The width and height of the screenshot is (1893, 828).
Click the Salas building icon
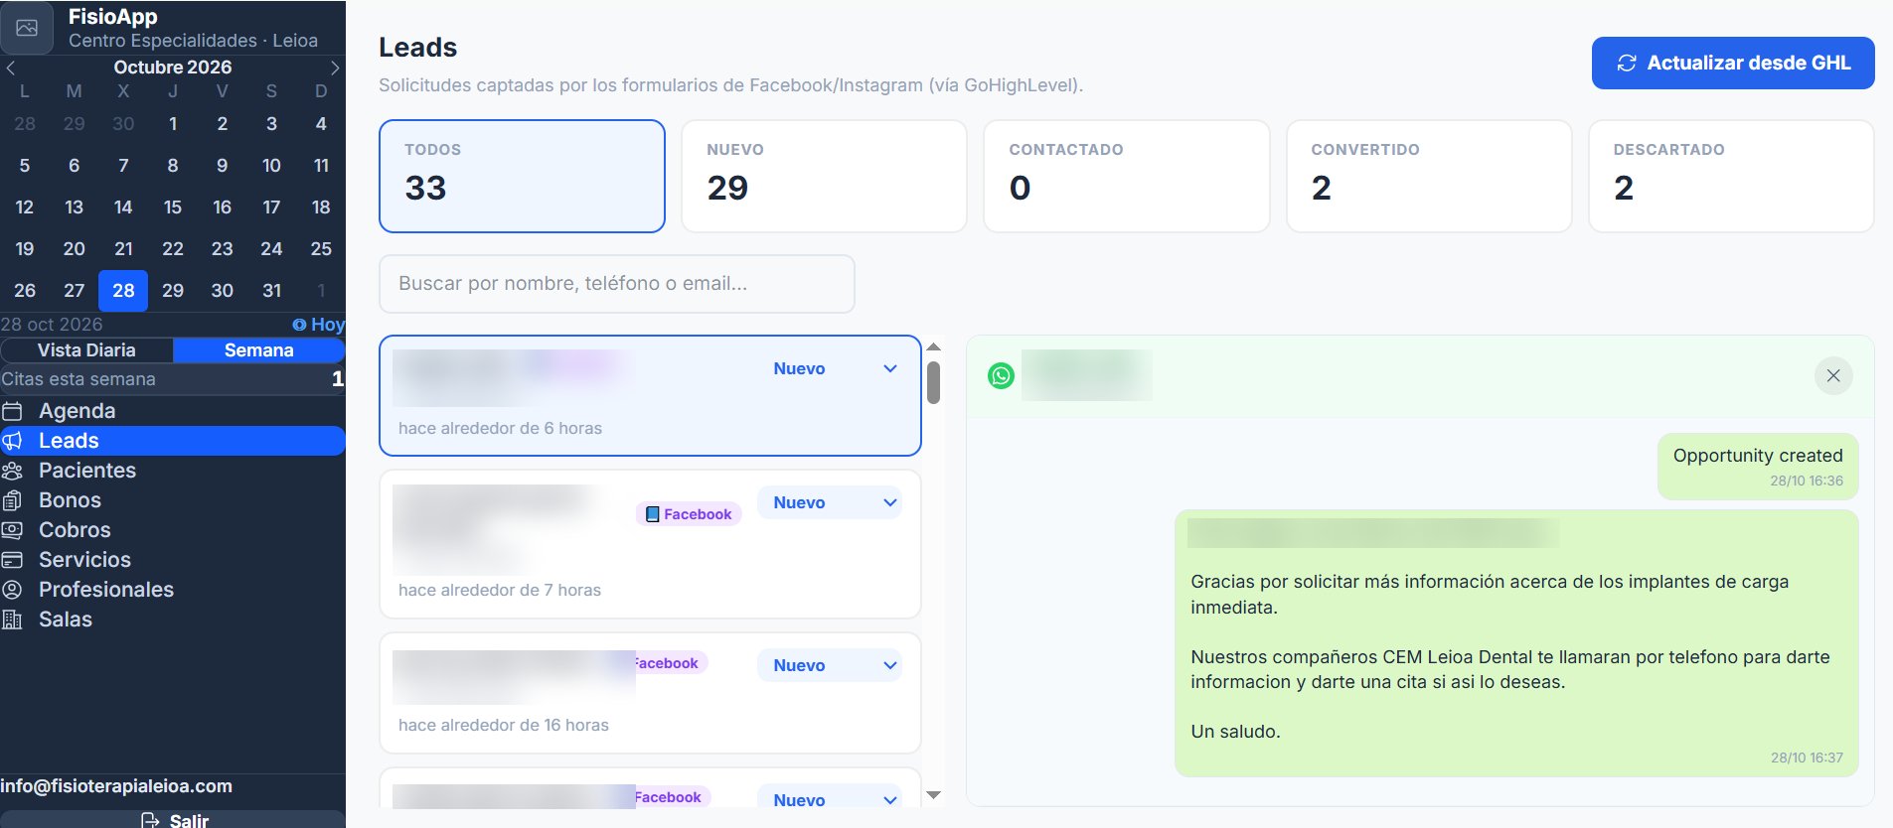[x=12, y=620]
